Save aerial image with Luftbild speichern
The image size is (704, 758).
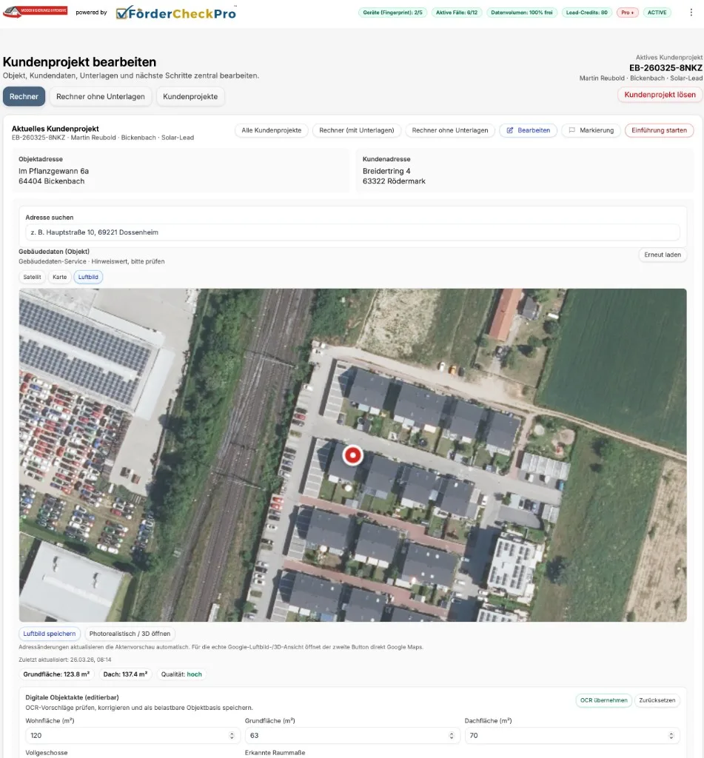click(50, 634)
